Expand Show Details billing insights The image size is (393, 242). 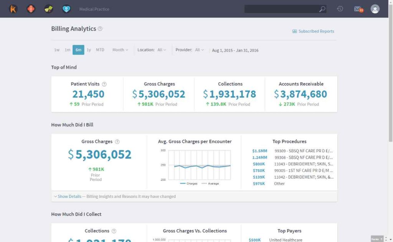[x=68, y=196]
